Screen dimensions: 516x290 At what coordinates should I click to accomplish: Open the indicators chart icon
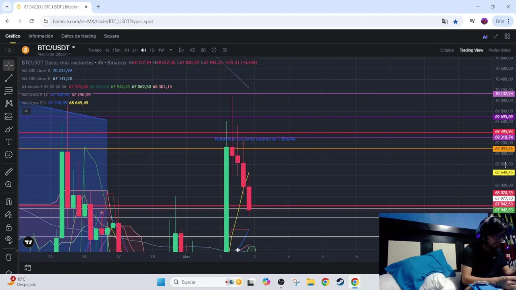coord(181,50)
